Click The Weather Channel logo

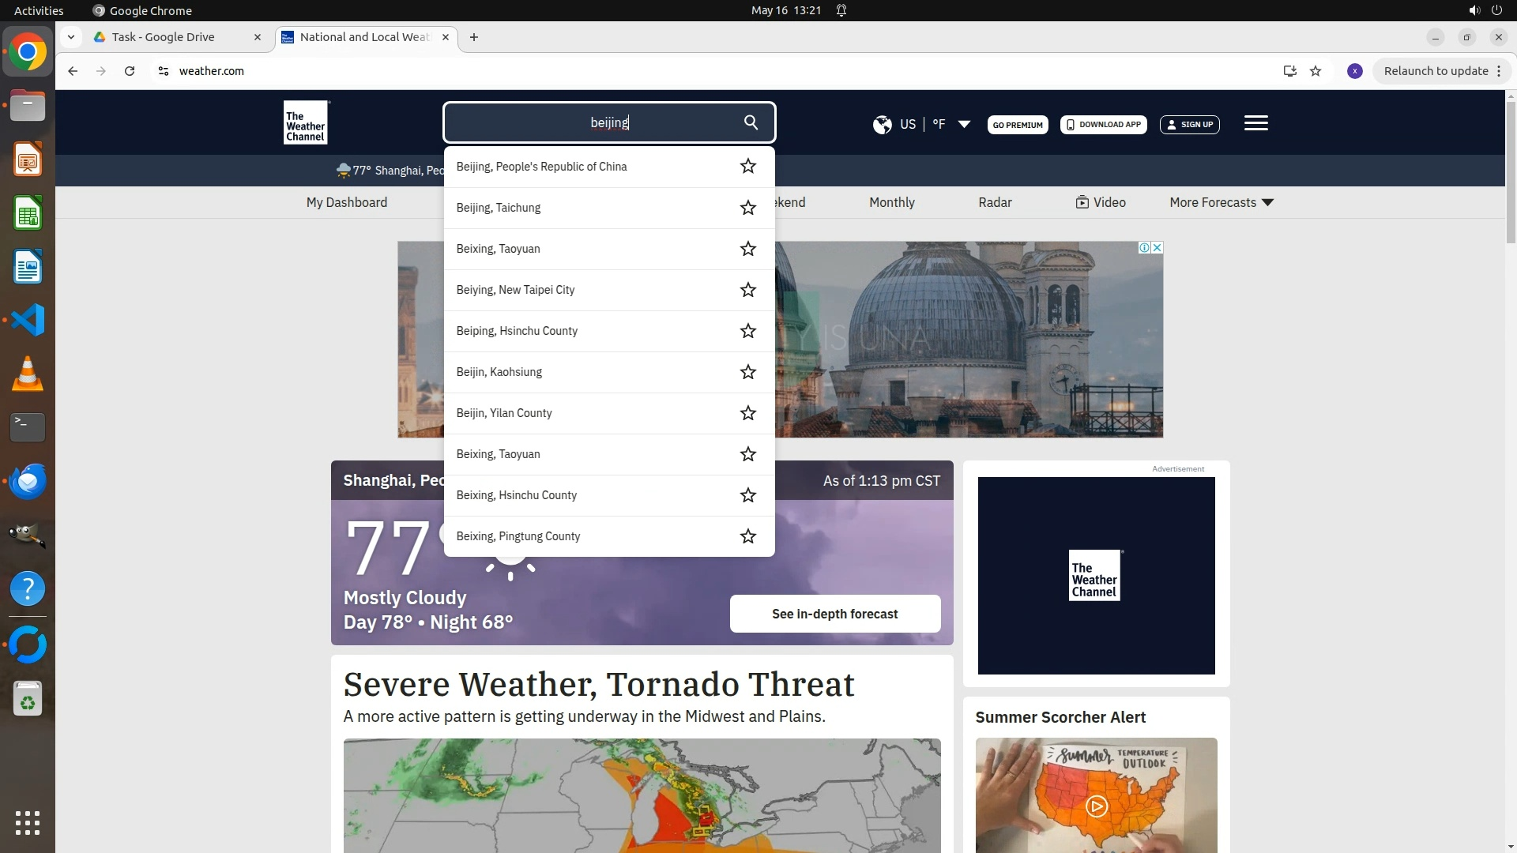(306, 123)
